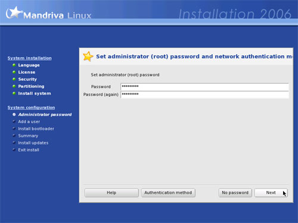Choose the No password button
This screenshot has height=223, width=298.
[235, 193]
